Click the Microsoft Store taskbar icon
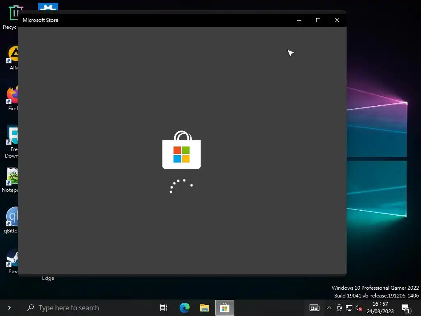This screenshot has width=421, height=316. pos(225,308)
